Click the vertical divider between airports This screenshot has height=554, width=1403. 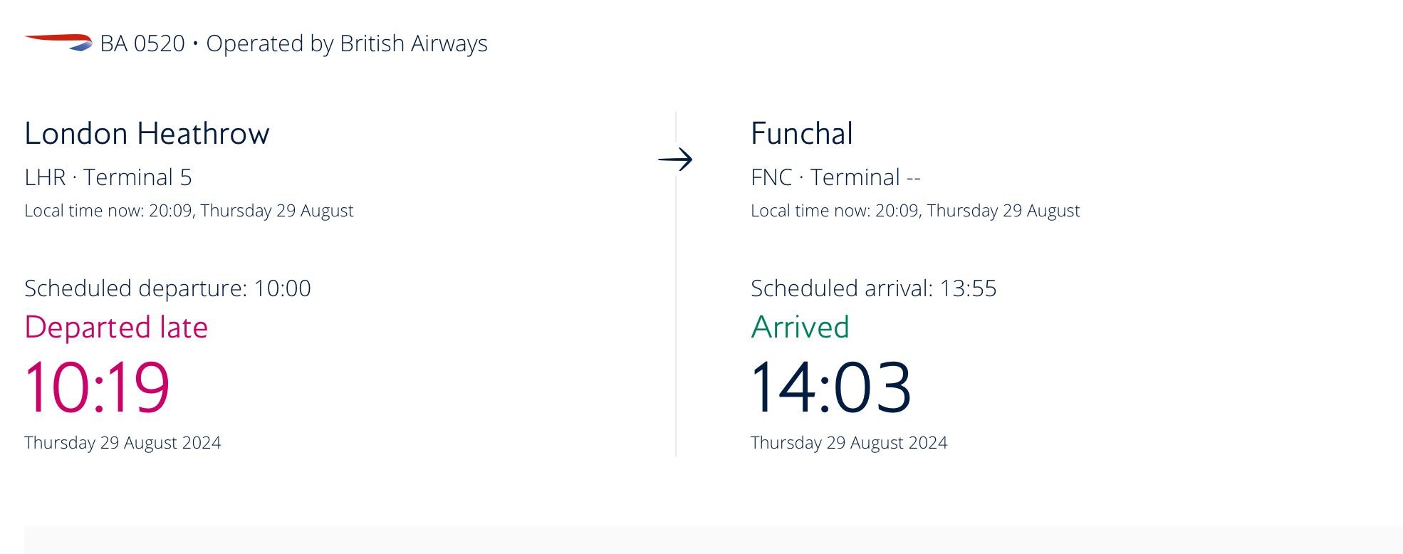(x=676, y=320)
